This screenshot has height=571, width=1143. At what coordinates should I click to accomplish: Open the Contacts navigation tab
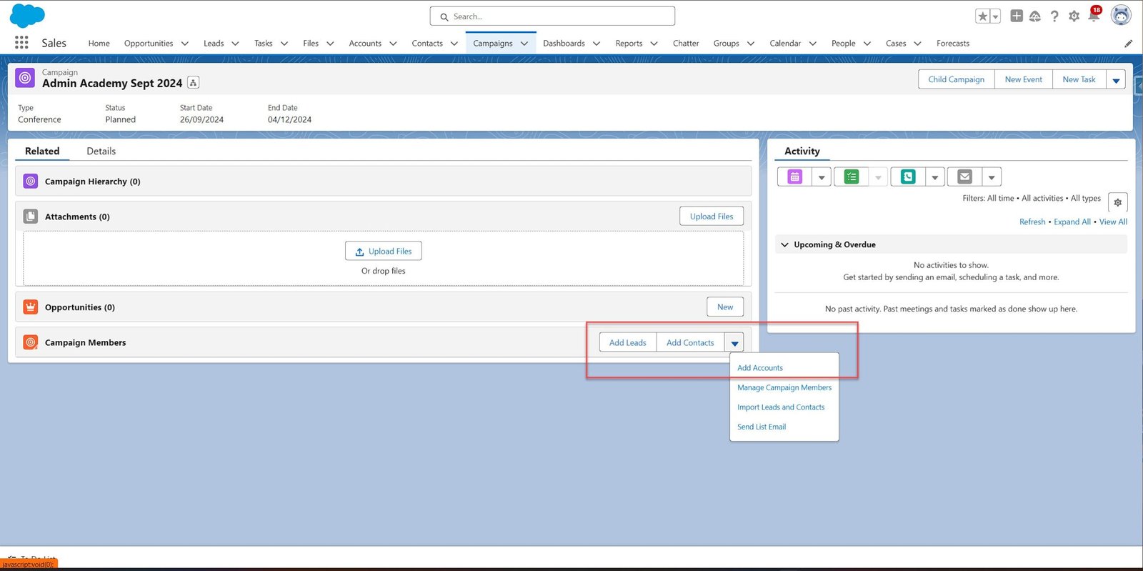coord(427,44)
